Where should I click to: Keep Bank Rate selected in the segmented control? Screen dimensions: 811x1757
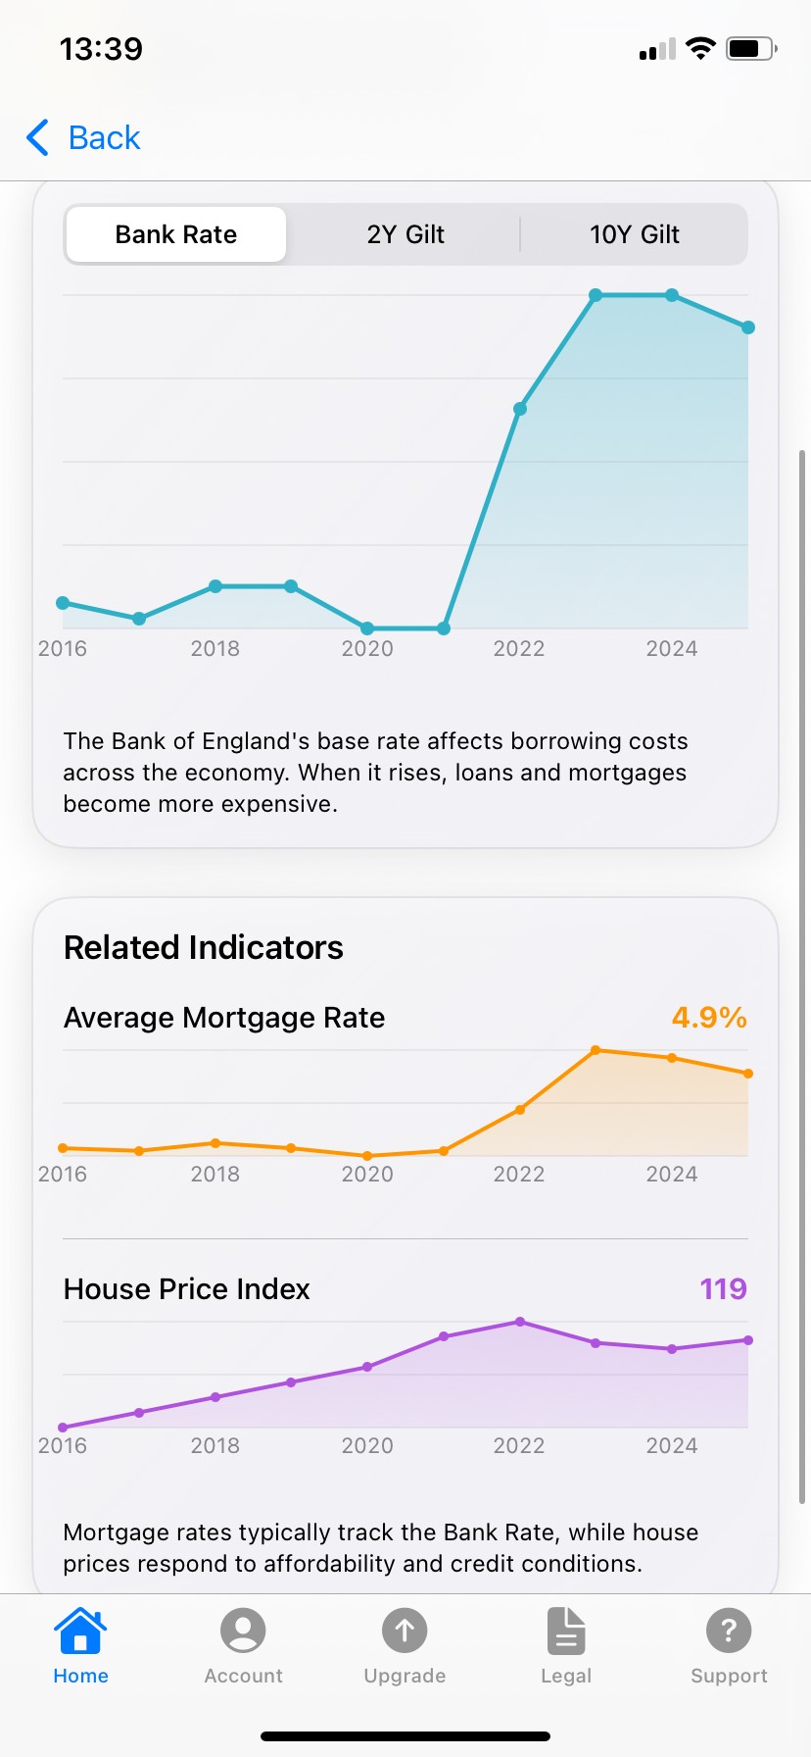(x=175, y=233)
